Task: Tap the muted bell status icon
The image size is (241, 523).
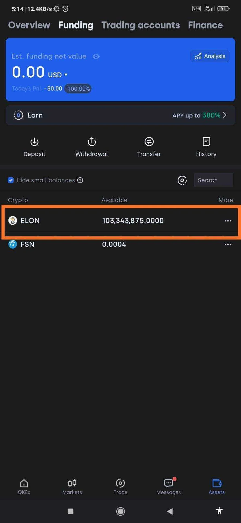Action: click(56, 9)
